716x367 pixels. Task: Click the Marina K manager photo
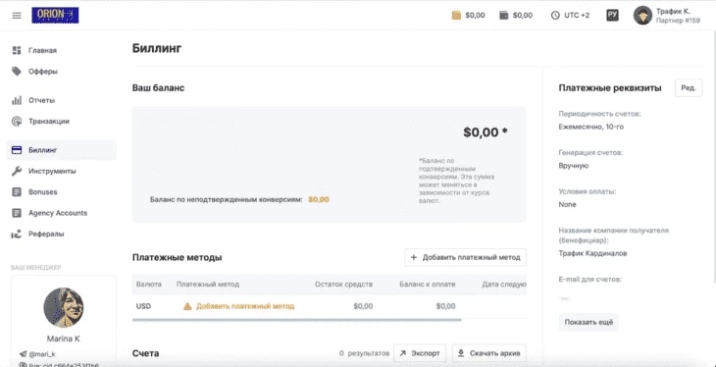[64, 307]
